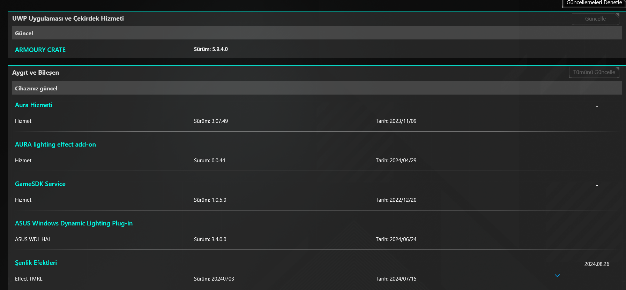Click the UWP Uygulaması ve Çekirdek Hizmeti heading
The image size is (626, 290).
[x=68, y=18]
